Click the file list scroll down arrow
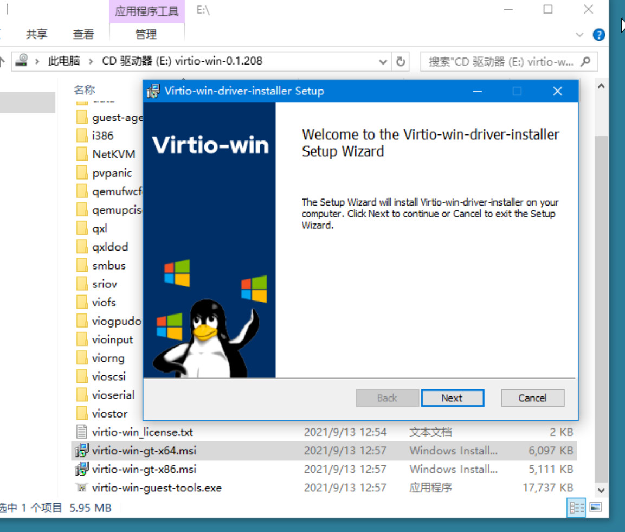Image resolution: width=625 pixels, height=532 pixels. pyautogui.click(x=601, y=490)
